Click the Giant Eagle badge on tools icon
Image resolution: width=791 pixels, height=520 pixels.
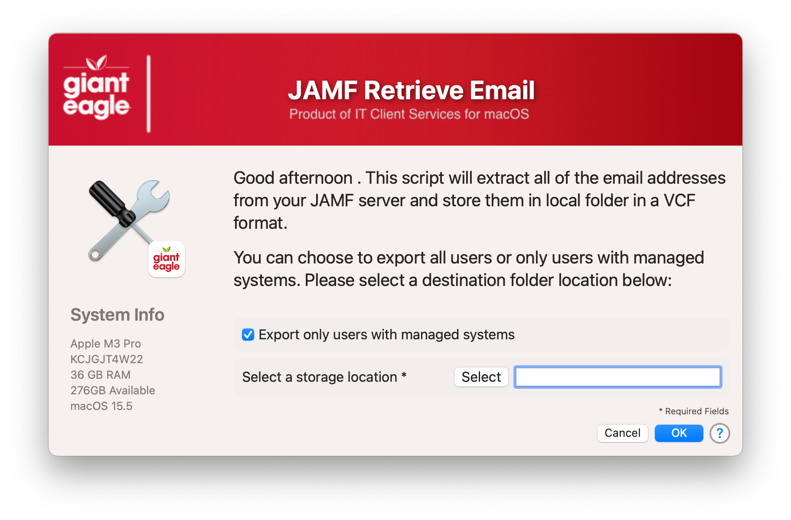[167, 259]
